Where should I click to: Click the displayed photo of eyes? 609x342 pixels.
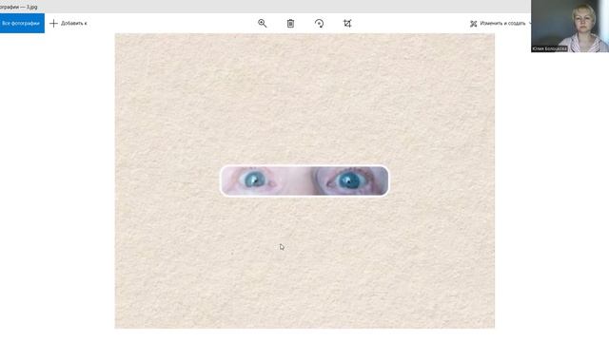pos(304,180)
